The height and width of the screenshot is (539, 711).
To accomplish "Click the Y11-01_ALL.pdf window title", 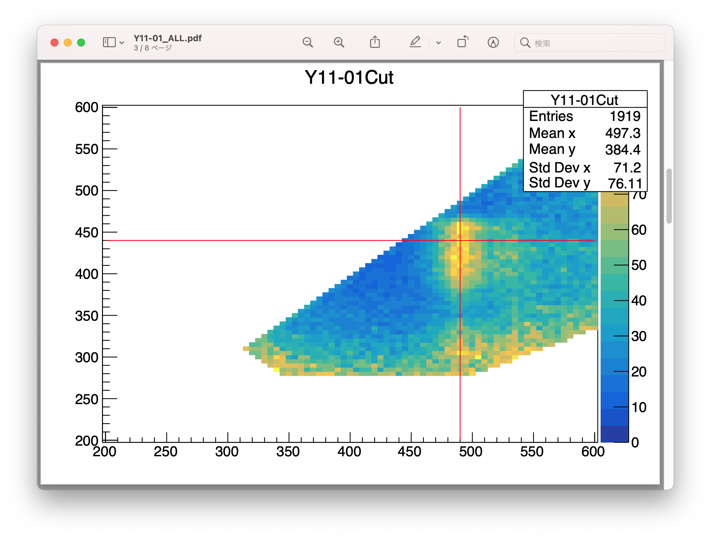I will point(167,38).
